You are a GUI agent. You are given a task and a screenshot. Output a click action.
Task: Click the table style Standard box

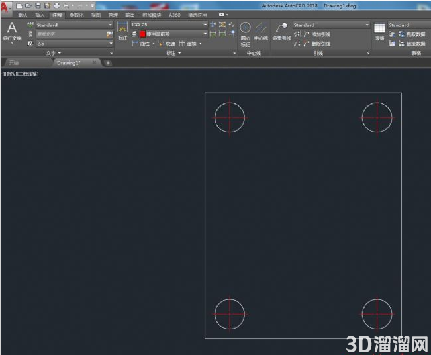[x=409, y=25]
